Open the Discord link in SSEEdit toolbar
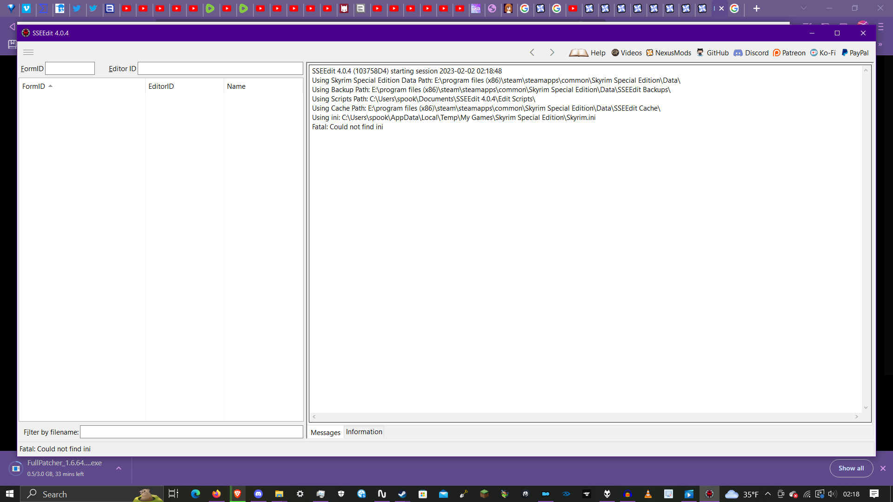 [751, 53]
